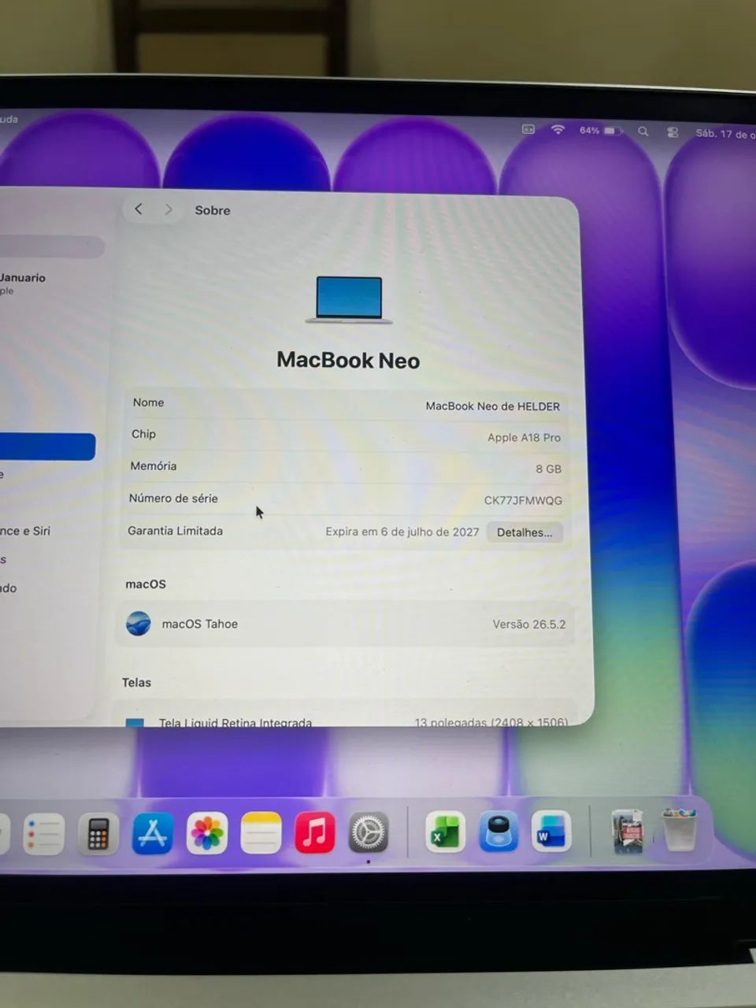
Task: Open the blue lens app in Dock
Action: 498,831
